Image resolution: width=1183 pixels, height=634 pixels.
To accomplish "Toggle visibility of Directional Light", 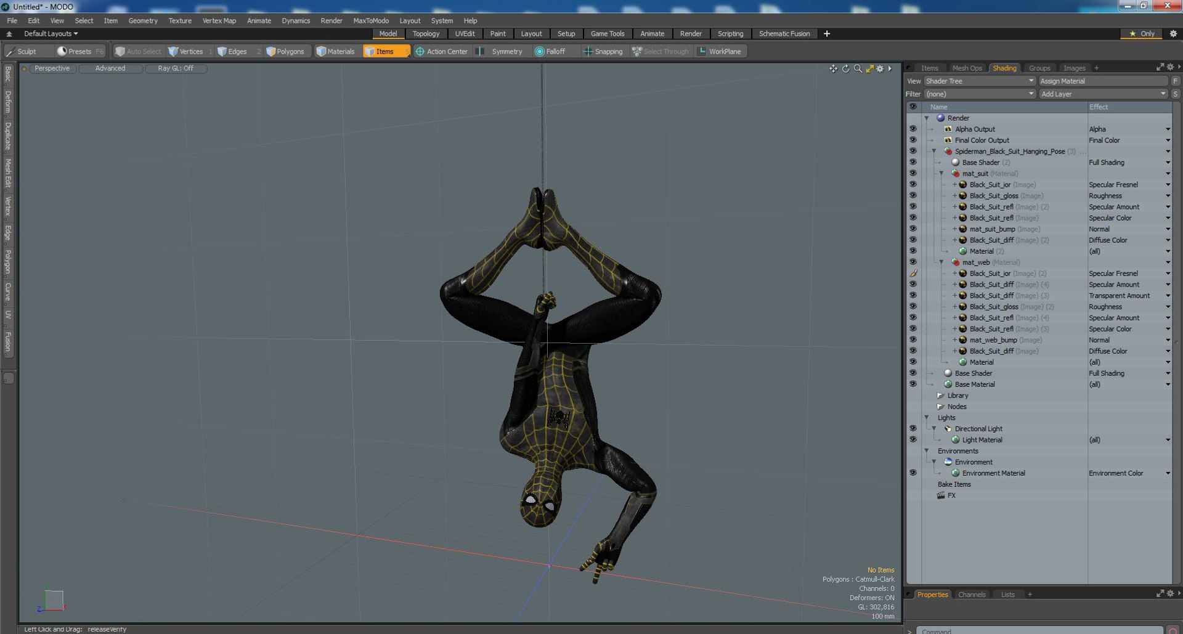I will (x=913, y=428).
